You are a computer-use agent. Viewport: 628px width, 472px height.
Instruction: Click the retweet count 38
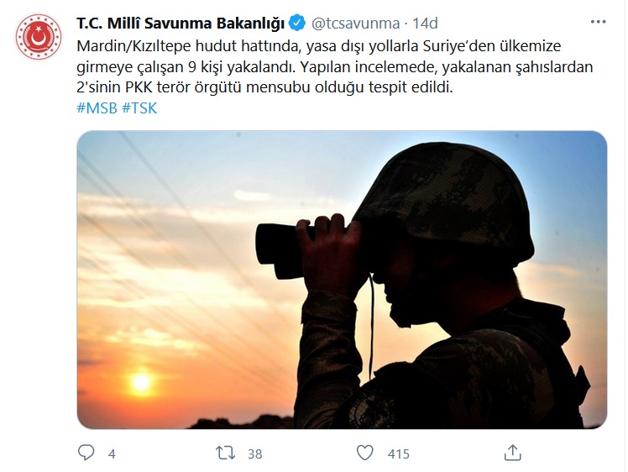[x=254, y=454]
